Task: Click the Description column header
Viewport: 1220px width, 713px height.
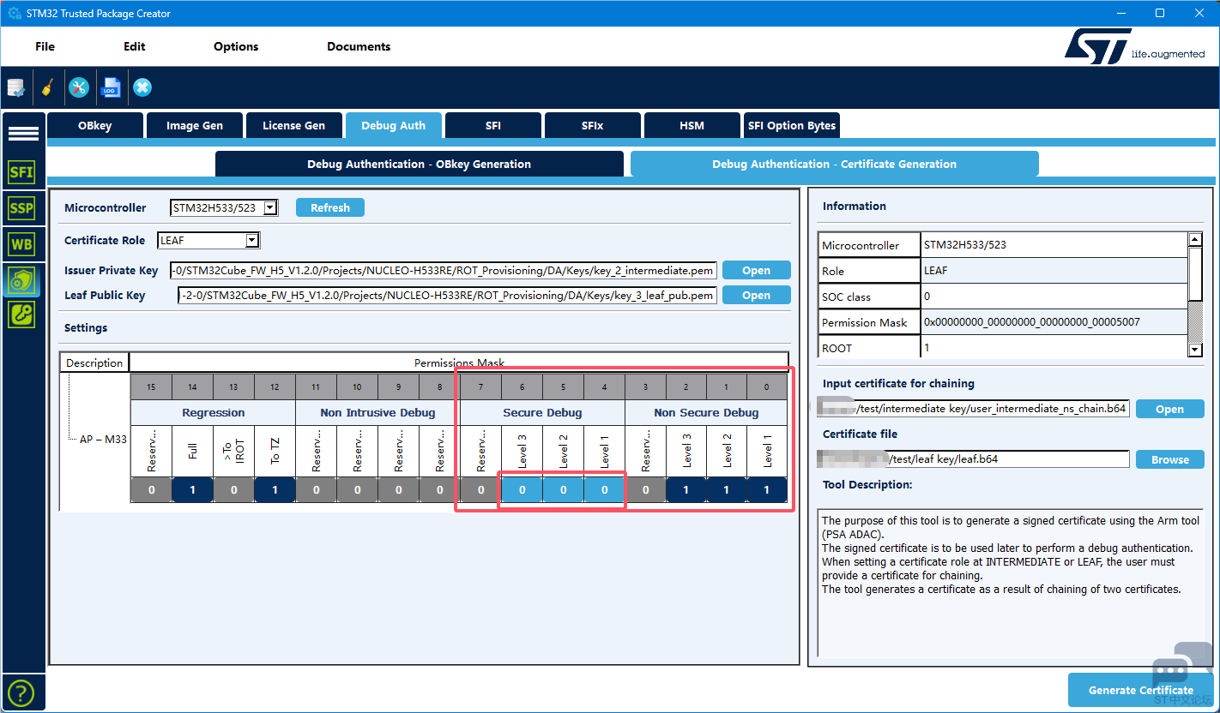Action: (94, 362)
